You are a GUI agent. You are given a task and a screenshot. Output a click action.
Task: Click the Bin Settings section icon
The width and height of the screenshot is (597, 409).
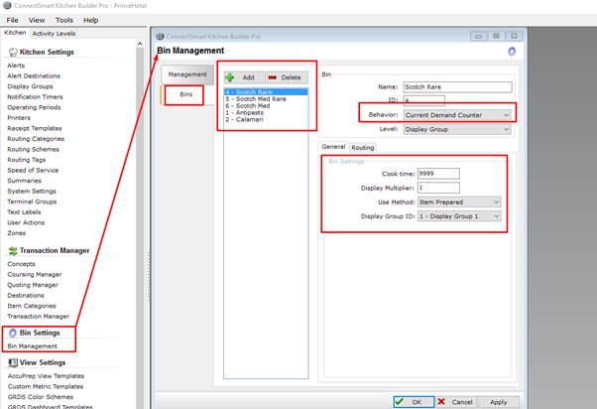(14, 334)
